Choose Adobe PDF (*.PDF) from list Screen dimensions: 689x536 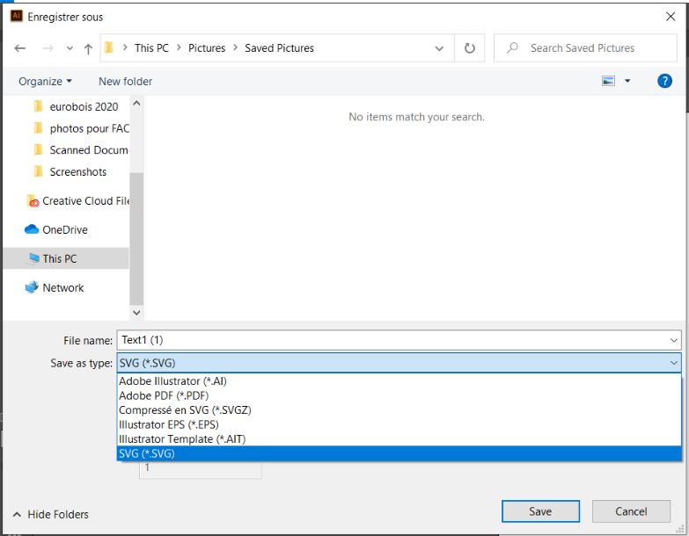point(164,395)
